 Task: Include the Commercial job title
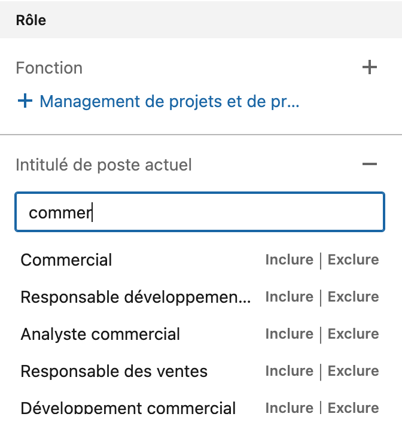(x=289, y=260)
